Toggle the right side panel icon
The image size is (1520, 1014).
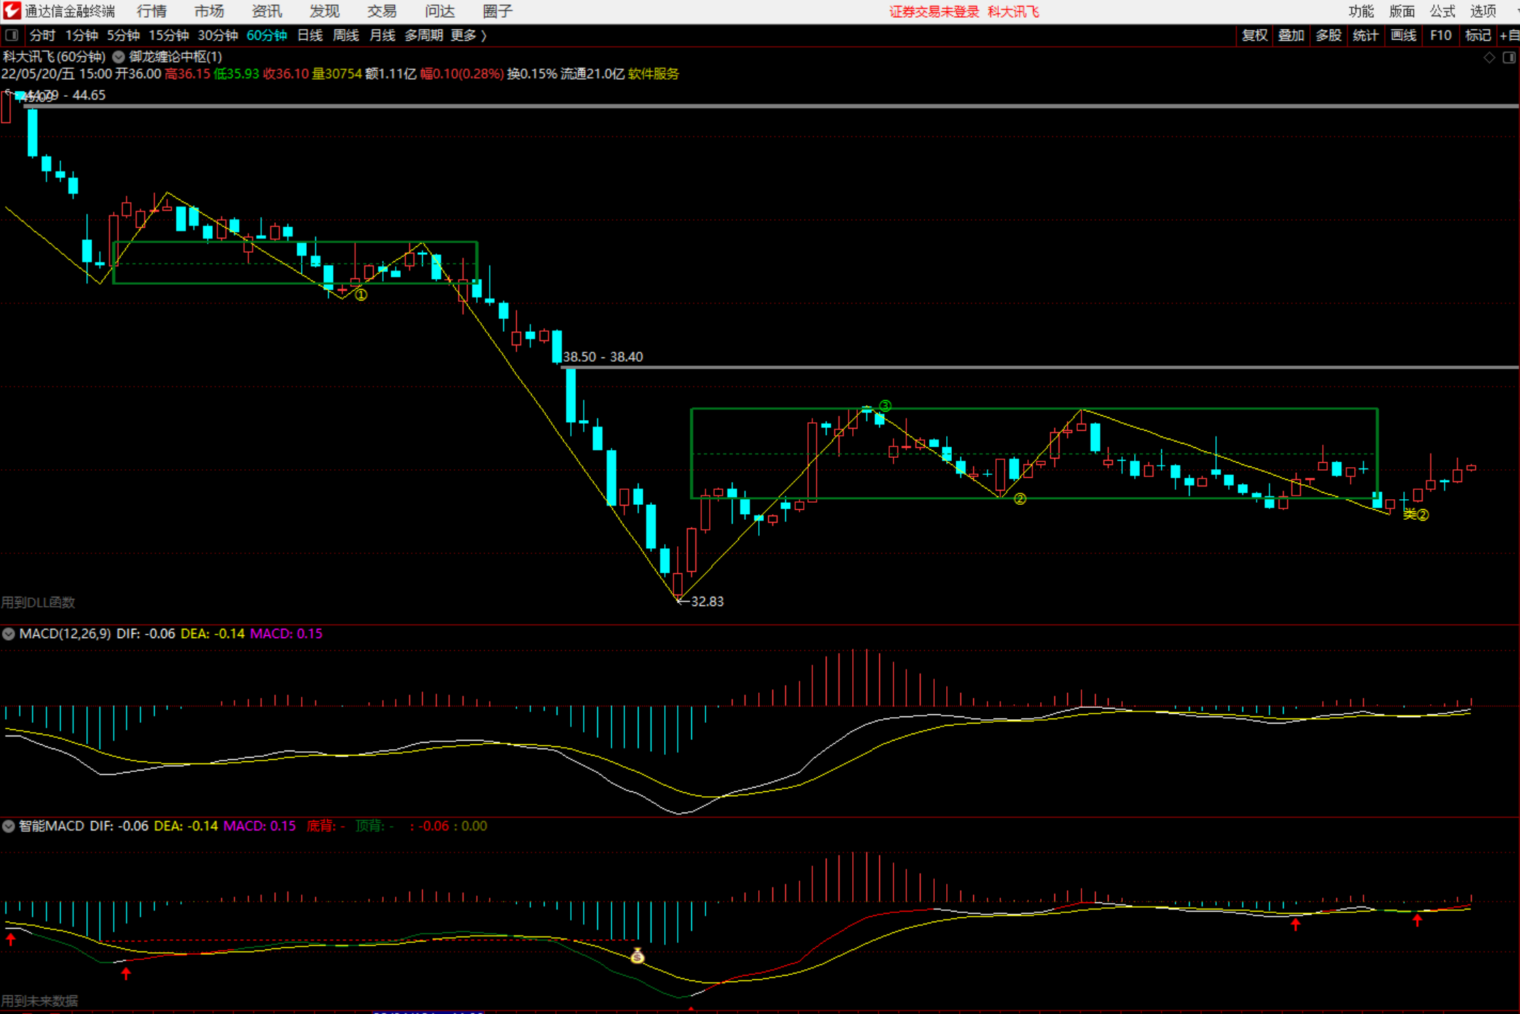[x=1509, y=57]
